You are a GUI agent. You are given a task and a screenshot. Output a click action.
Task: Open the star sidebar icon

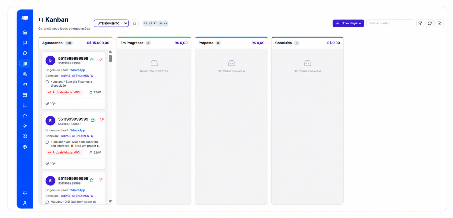25,116
